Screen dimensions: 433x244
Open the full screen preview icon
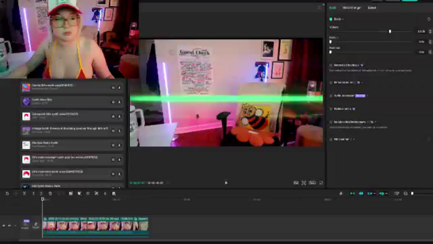(x=321, y=183)
